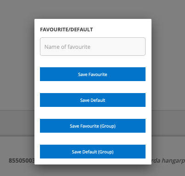Click the FAVOURITE/DEFAULT dialog heading
Image resolution: width=185 pixels, height=176 pixels.
coord(67,29)
